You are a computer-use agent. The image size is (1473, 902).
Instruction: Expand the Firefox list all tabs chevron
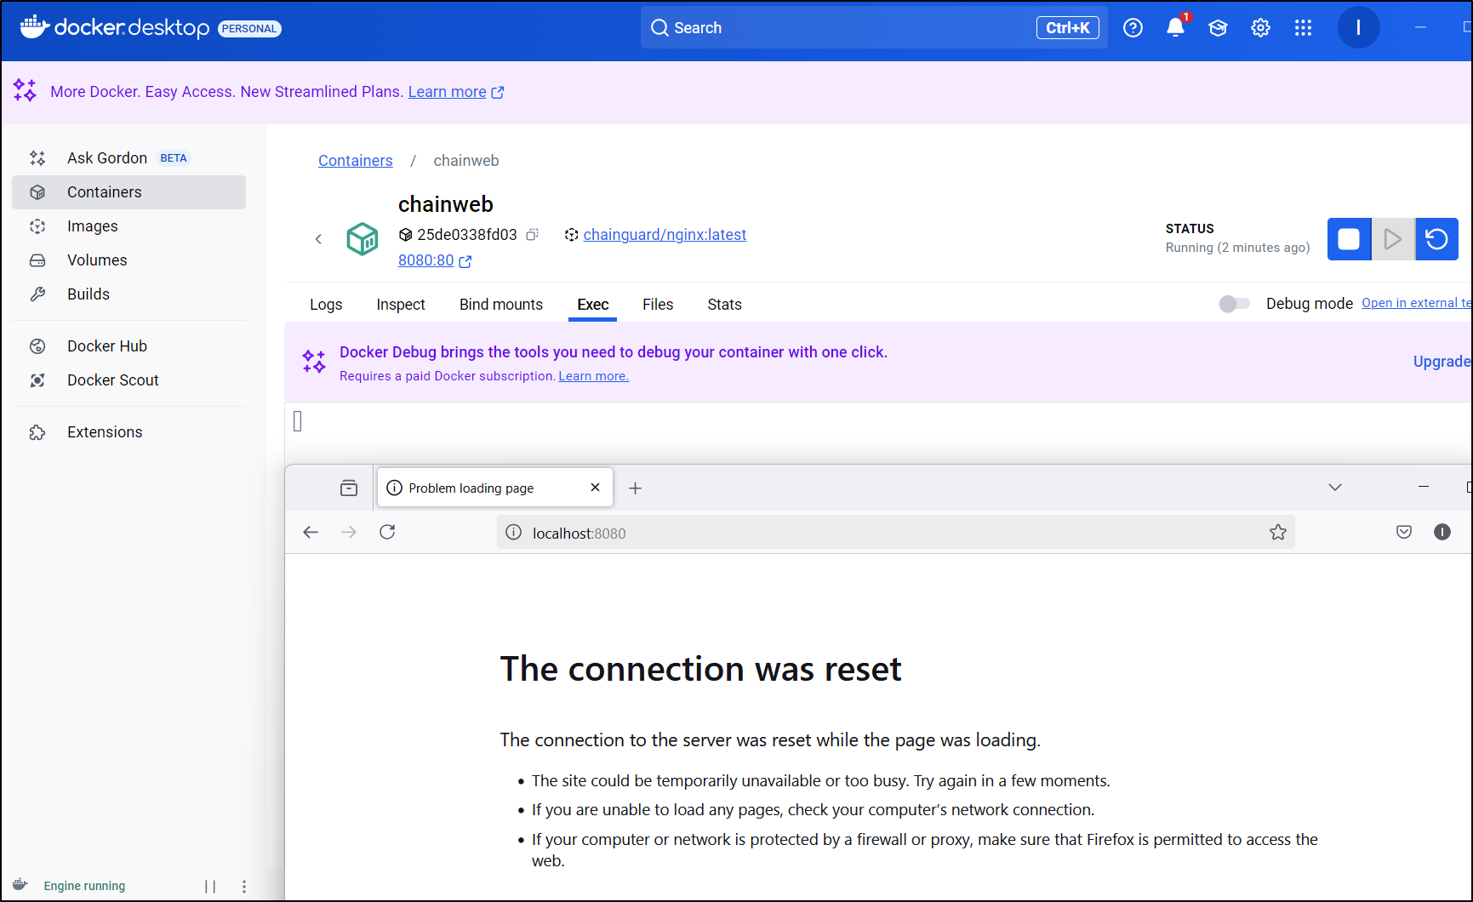tap(1335, 488)
